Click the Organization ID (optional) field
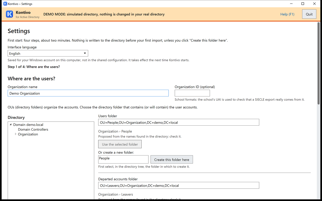 [x=192, y=93]
